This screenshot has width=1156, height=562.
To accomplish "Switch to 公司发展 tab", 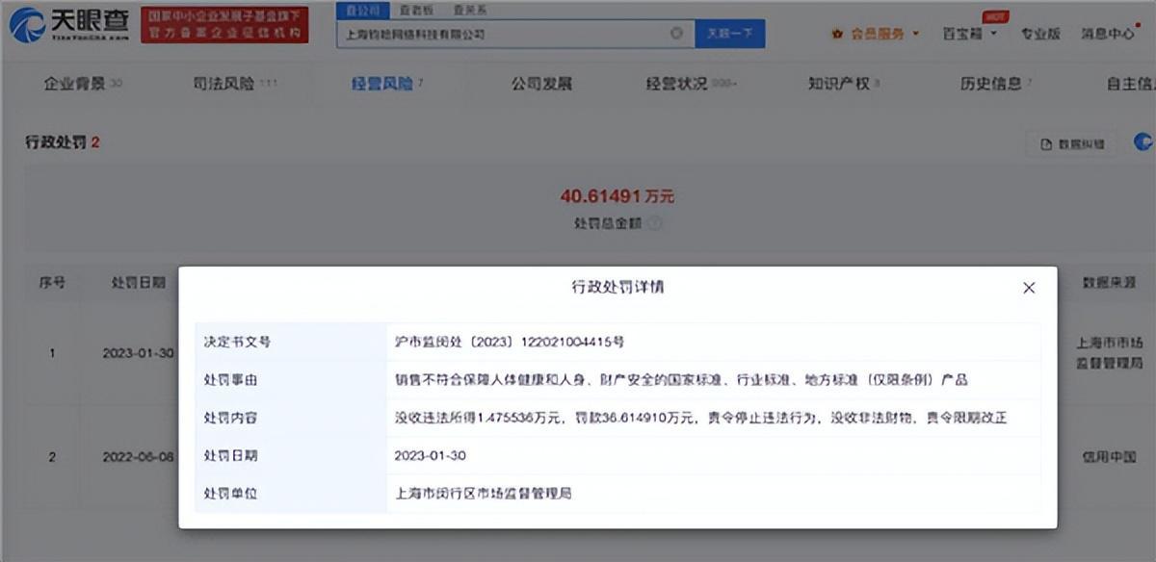I will click(541, 84).
